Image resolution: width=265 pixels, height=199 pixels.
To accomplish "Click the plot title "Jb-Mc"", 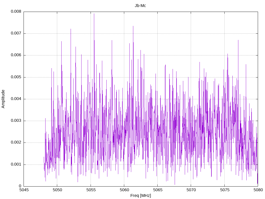I will 140,6.
